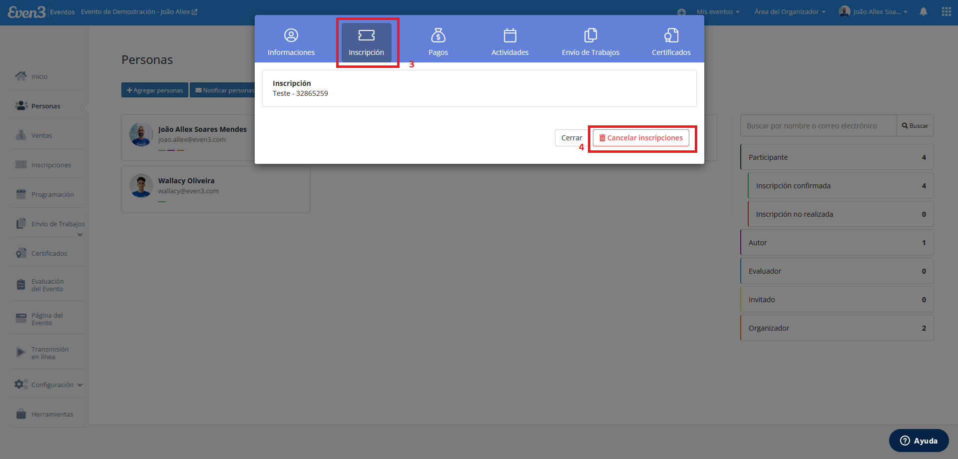Viewport: 958px width, 459px height.
Task: Open the Mis eventos dropdown
Action: 718,11
